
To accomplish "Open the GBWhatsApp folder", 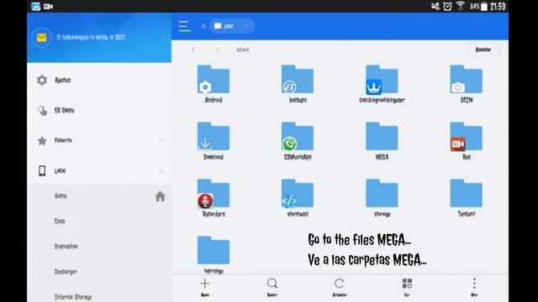I will point(298,141).
